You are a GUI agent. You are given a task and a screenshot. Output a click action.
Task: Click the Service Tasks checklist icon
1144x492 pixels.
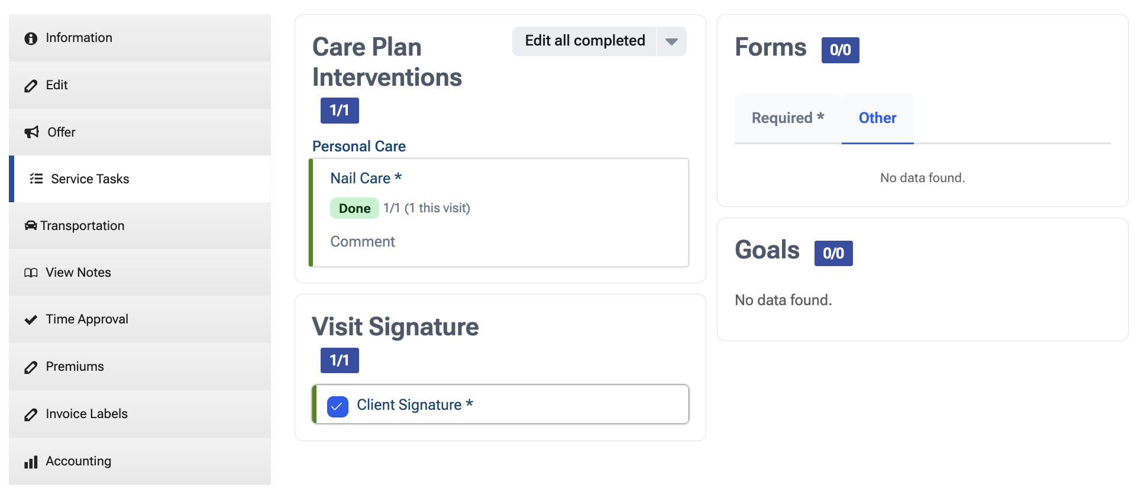[37, 179]
